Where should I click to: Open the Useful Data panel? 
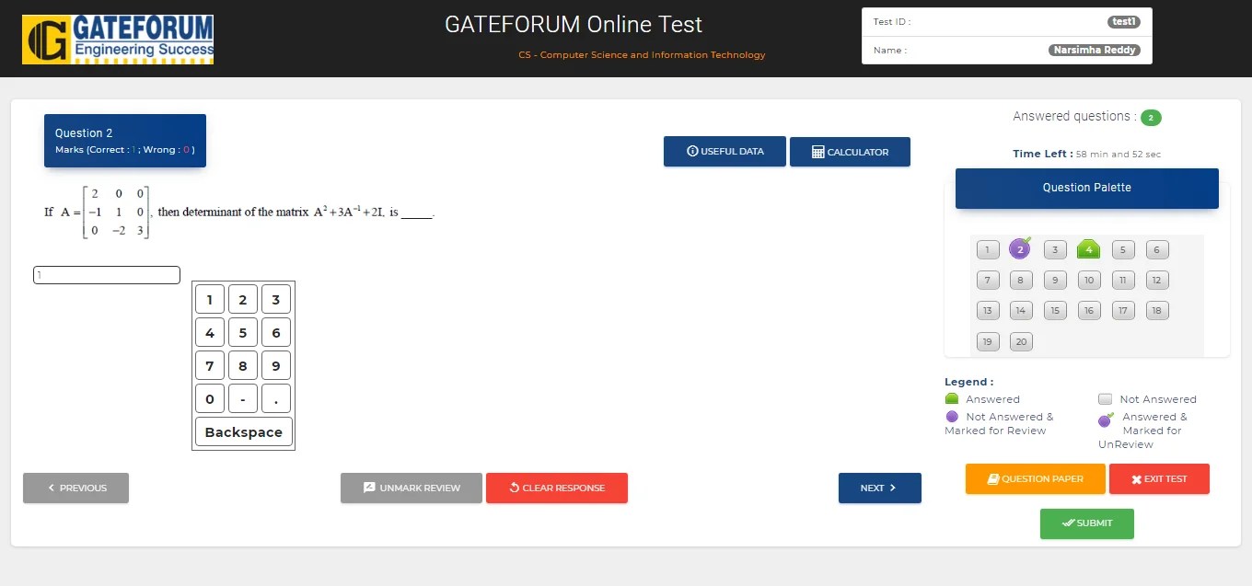point(725,152)
